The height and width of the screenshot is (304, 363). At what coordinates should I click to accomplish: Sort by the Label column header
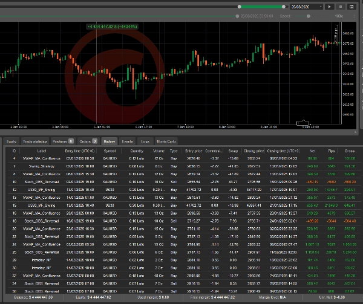[x=42, y=150]
